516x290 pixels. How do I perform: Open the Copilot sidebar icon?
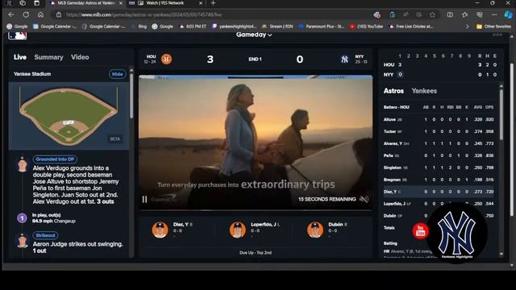tap(508, 14)
